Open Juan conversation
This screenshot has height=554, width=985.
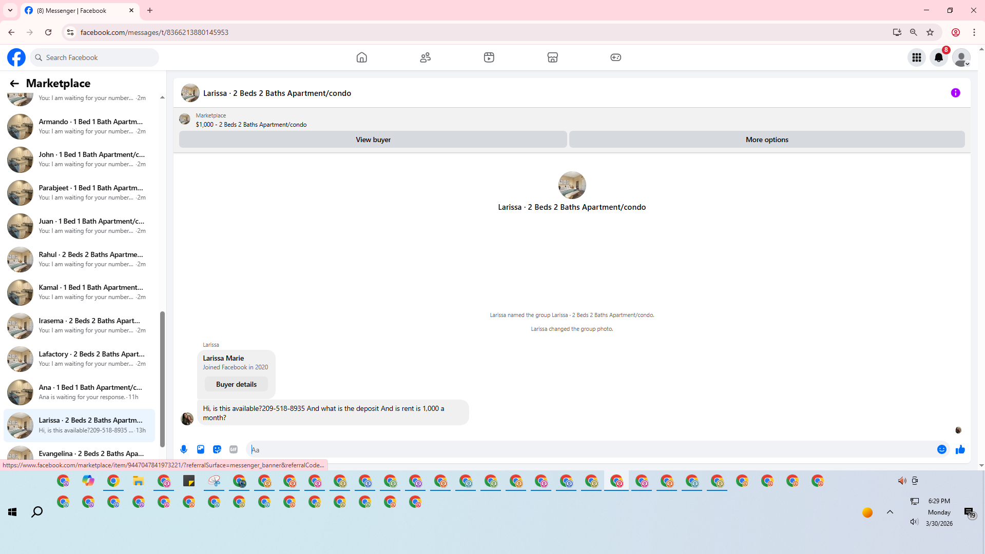click(x=79, y=226)
